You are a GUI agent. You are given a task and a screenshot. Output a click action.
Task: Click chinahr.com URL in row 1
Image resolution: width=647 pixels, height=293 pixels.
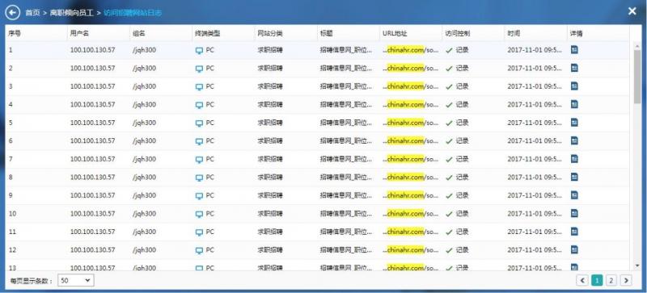[x=406, y=50]
